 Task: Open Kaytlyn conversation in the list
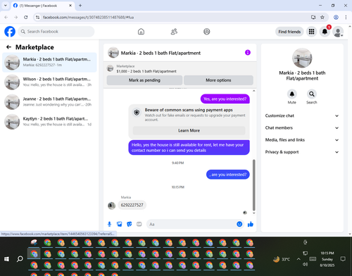pos(49,122)
